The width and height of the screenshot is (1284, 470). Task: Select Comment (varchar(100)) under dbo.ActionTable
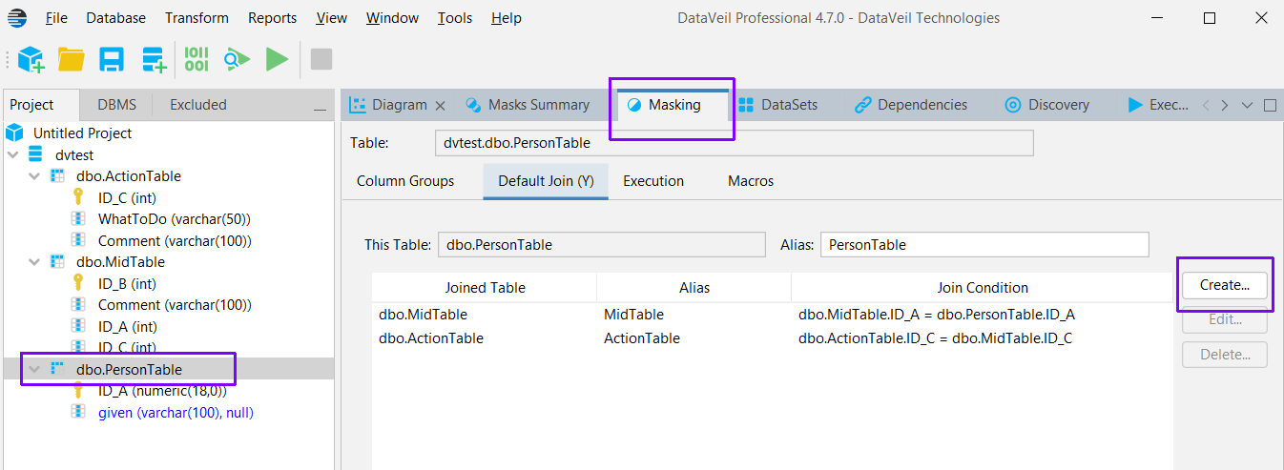pos(175,240)
